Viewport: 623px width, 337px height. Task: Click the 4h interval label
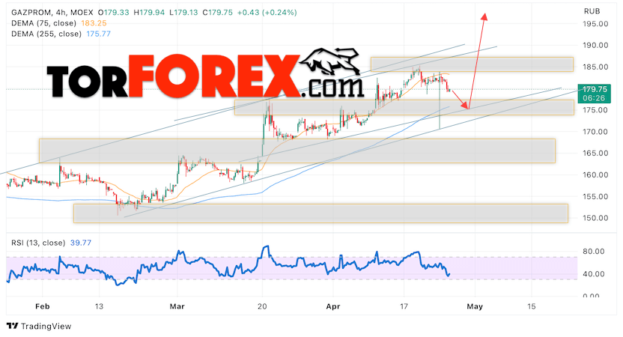point(61,13)
